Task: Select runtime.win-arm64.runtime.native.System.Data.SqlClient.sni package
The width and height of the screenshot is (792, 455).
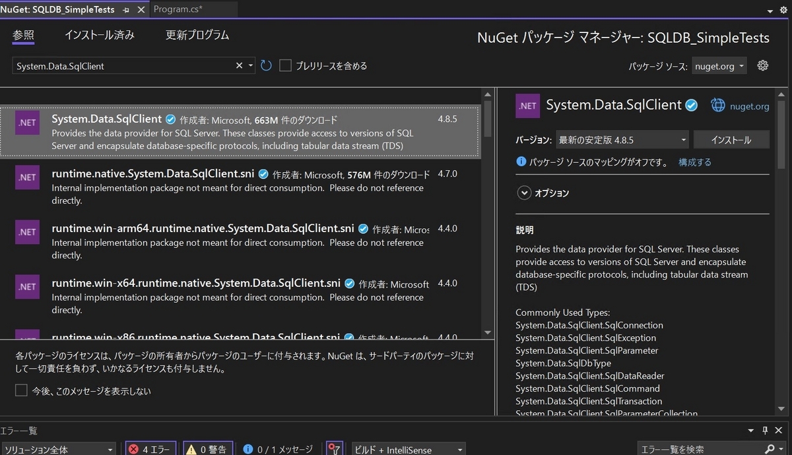Action: (x=240, y=241)
